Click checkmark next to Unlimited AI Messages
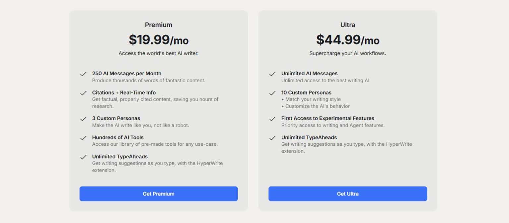Viewport: 509px width, 223px height. [x=272, y=74]
